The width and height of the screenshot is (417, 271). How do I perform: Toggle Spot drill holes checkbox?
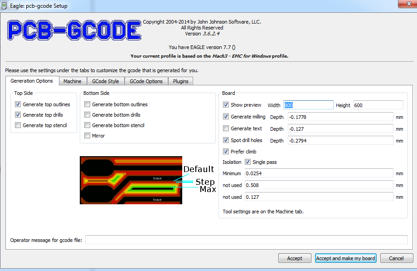point(226,140)
